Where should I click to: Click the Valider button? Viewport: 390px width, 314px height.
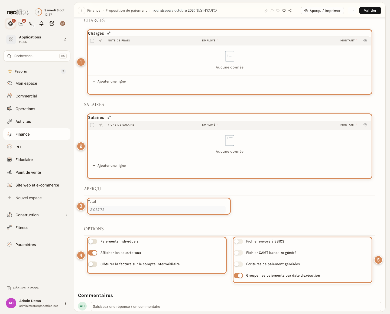370,11
